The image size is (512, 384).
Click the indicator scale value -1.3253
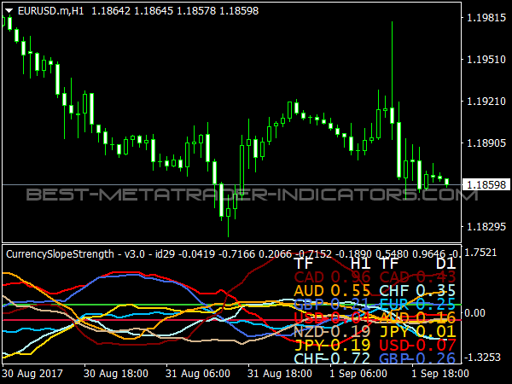482,358
